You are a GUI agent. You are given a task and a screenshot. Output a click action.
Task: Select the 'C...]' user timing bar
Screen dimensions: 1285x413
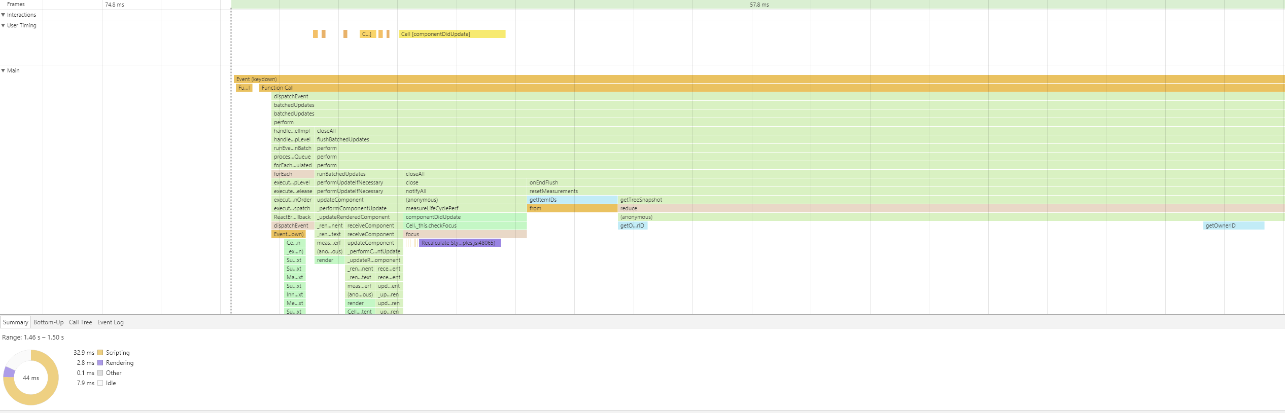pyautogui.click(x=368, y=34)
